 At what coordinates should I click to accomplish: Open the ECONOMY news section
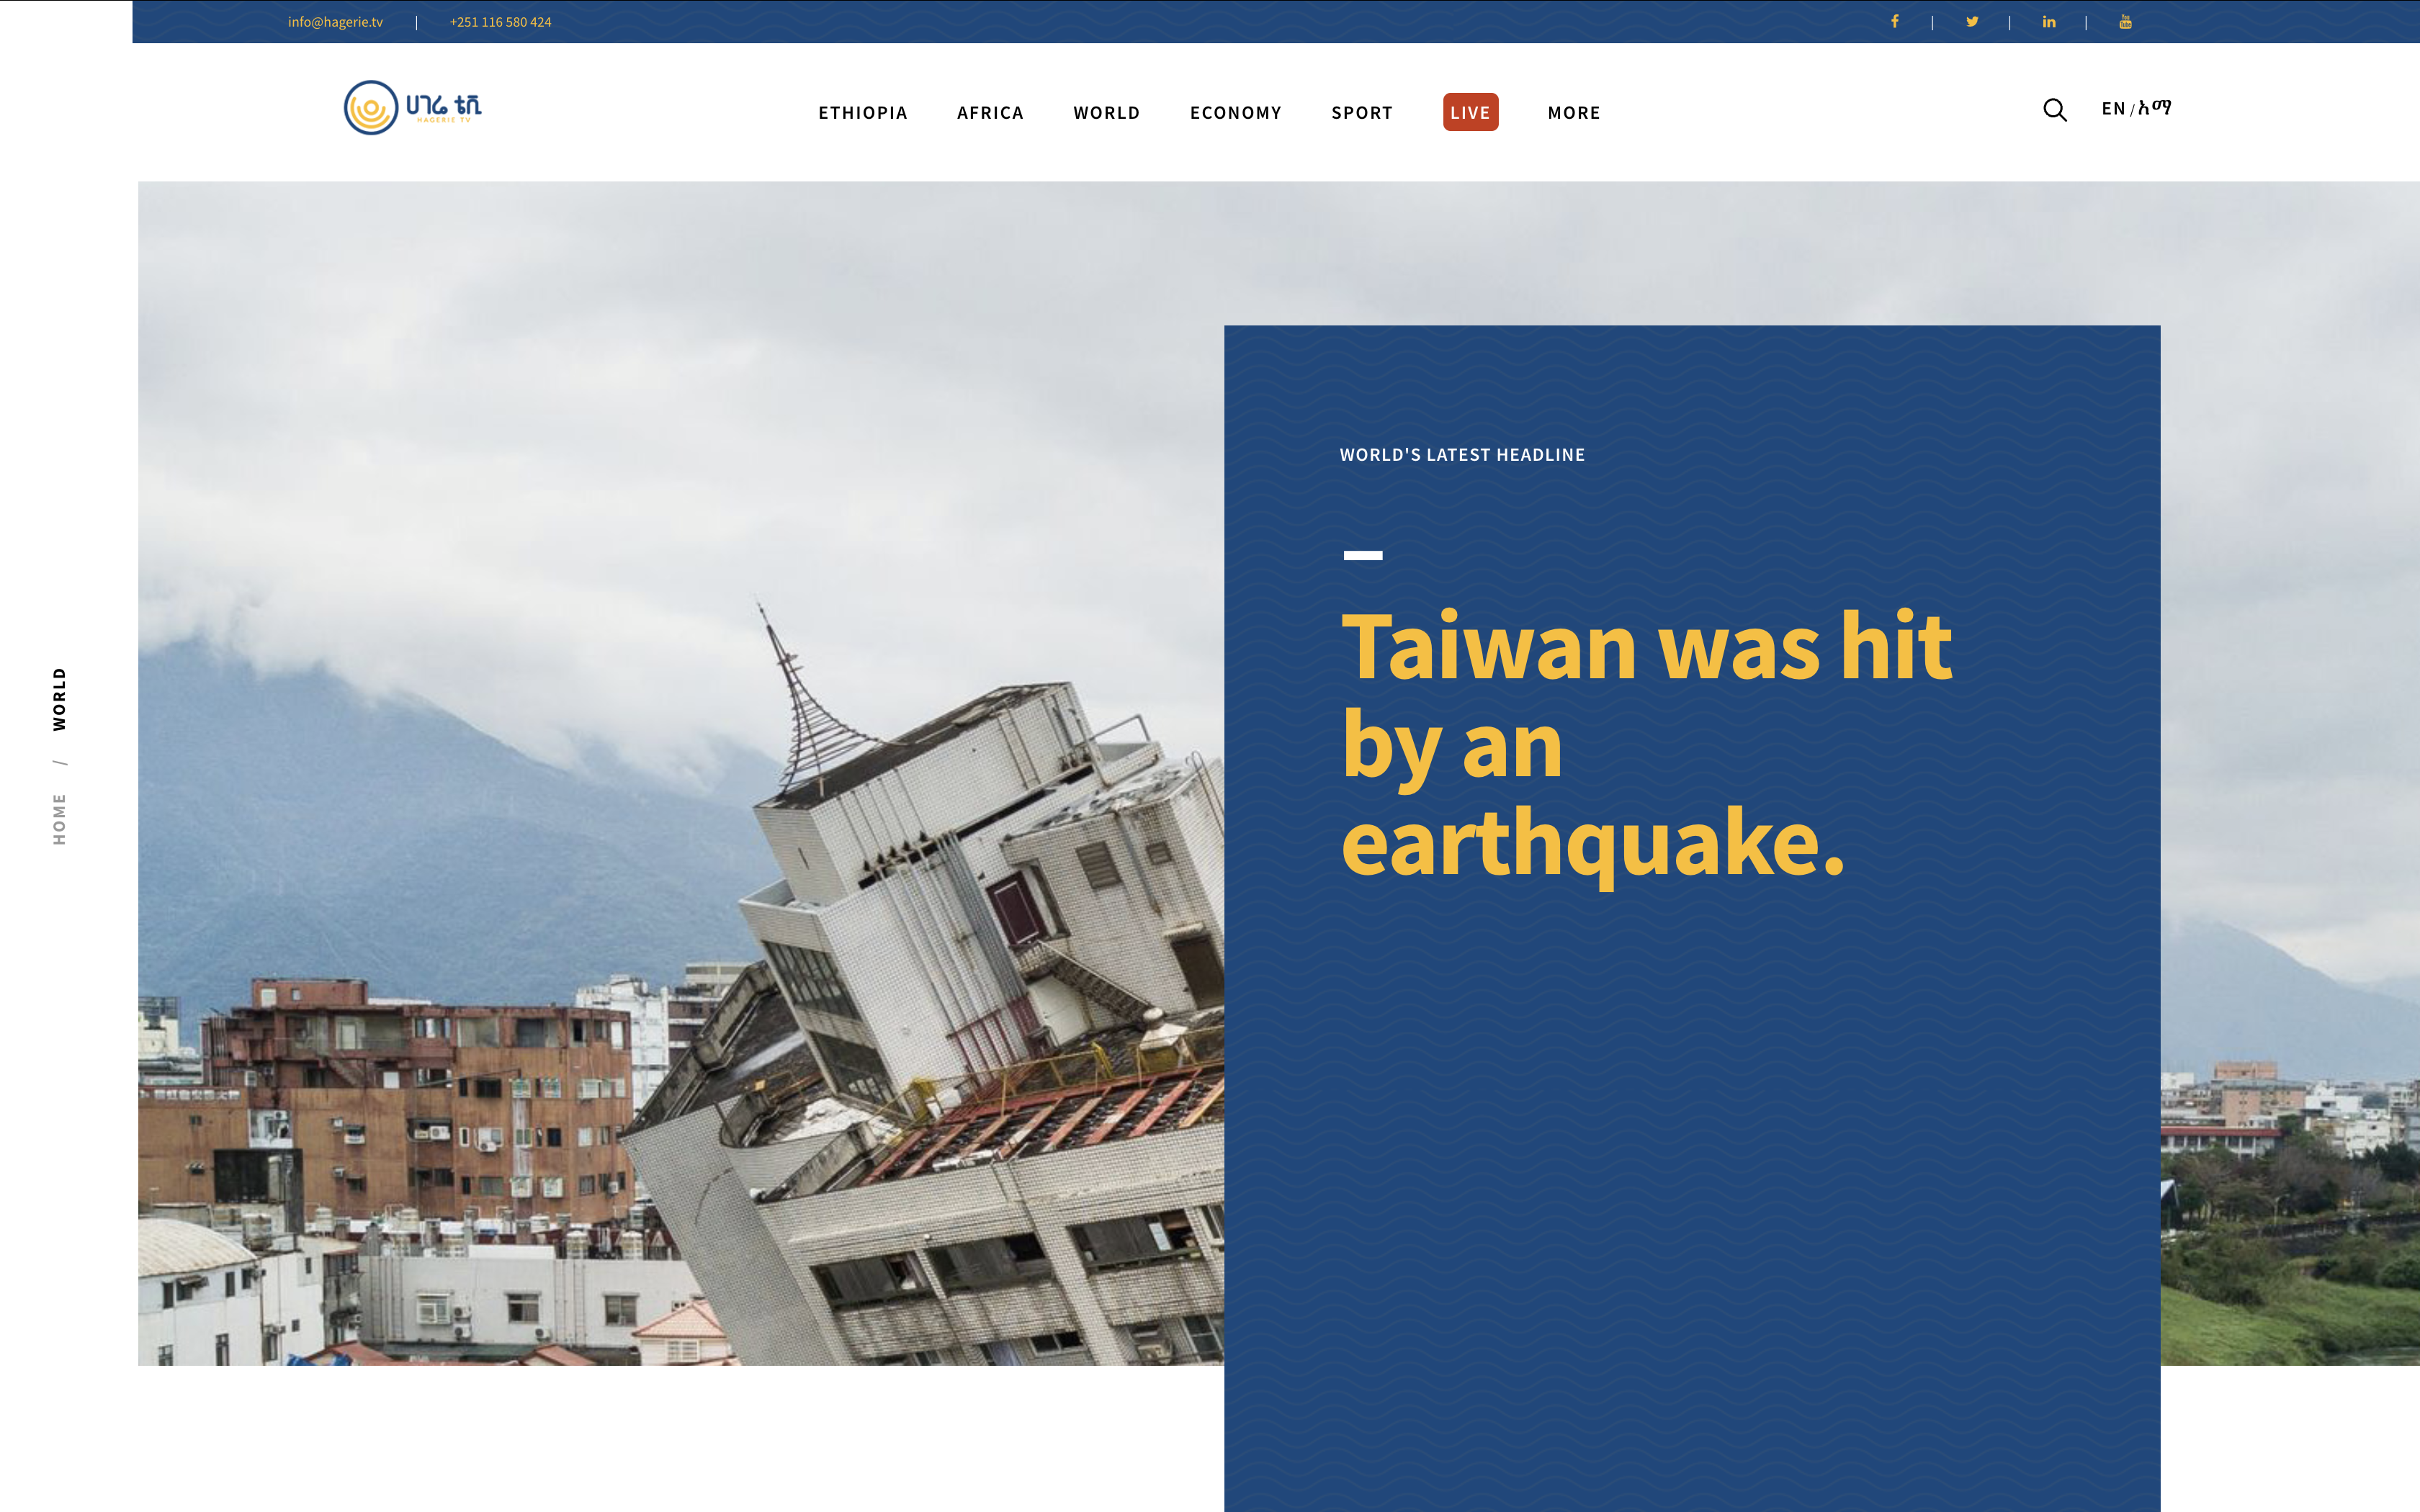pos(1235,113)
